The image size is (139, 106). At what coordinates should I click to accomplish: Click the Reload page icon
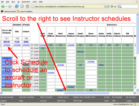[x=17, y=7]
